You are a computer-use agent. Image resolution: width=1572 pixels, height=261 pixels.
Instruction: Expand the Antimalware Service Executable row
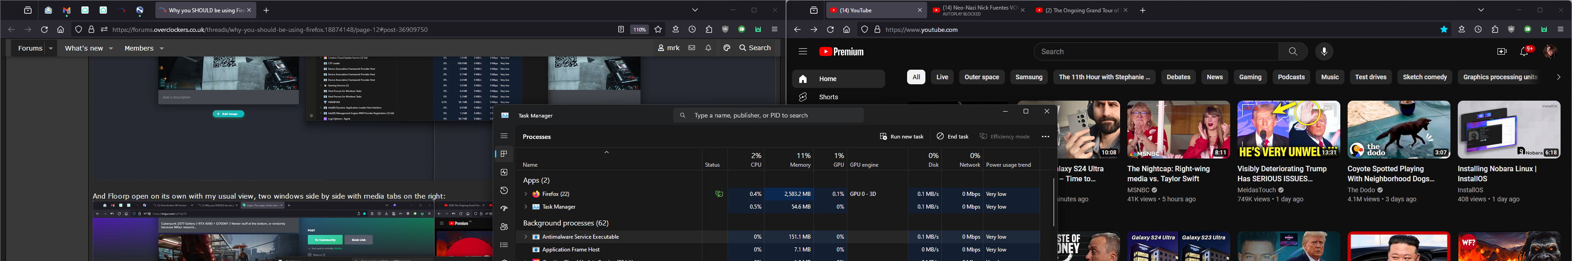pos(526,237)
